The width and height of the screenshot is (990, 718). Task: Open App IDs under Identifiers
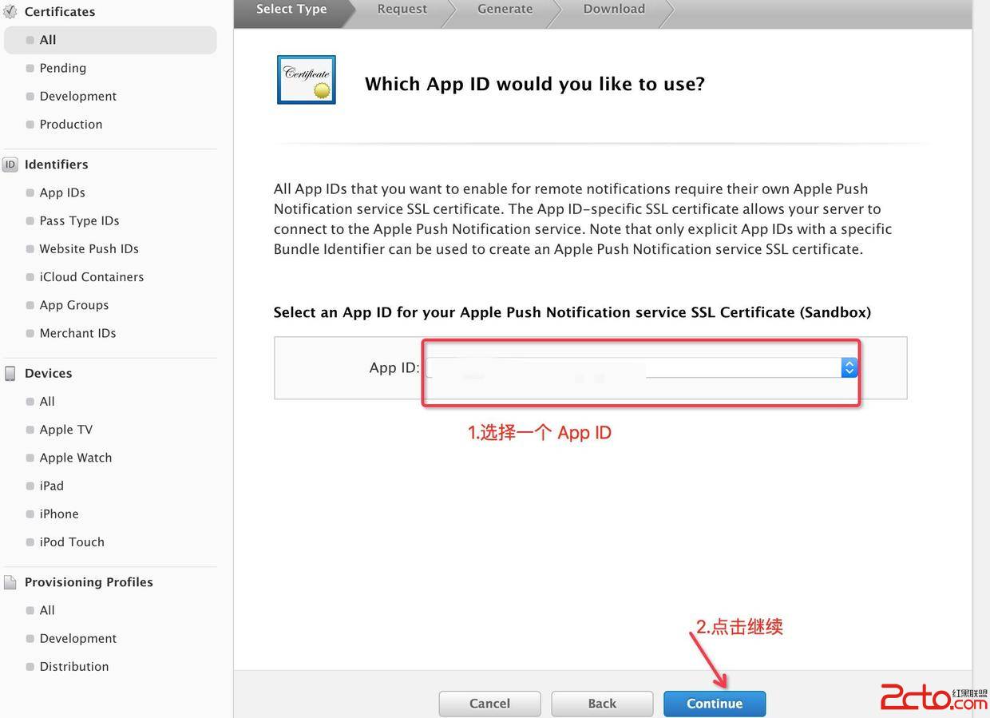coord(61,192)
